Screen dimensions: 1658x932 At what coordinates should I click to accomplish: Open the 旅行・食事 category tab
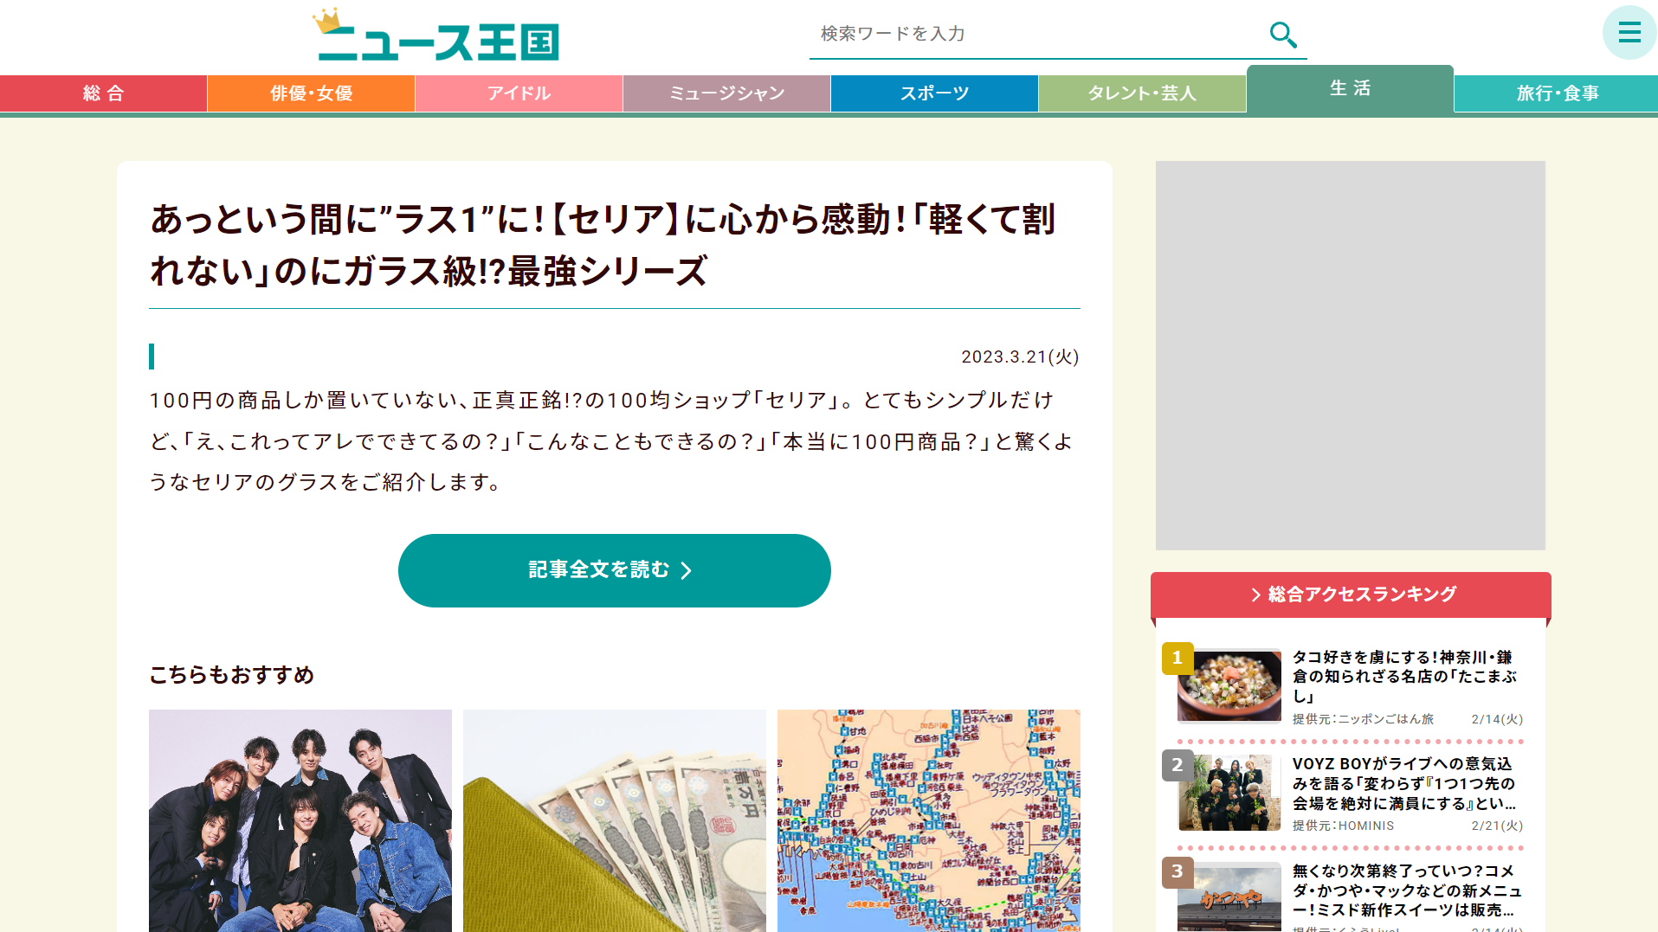(1557, 93)
